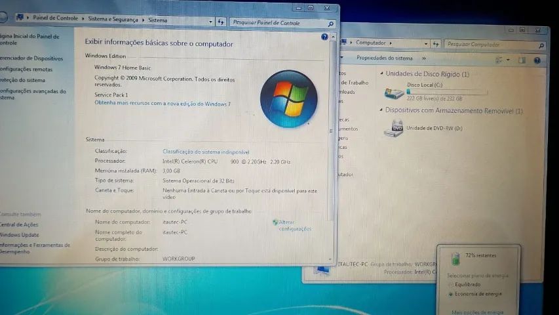Open System address bar history dropdown
This screenshot has height=315, width=559.
click(x=210, y=22)
